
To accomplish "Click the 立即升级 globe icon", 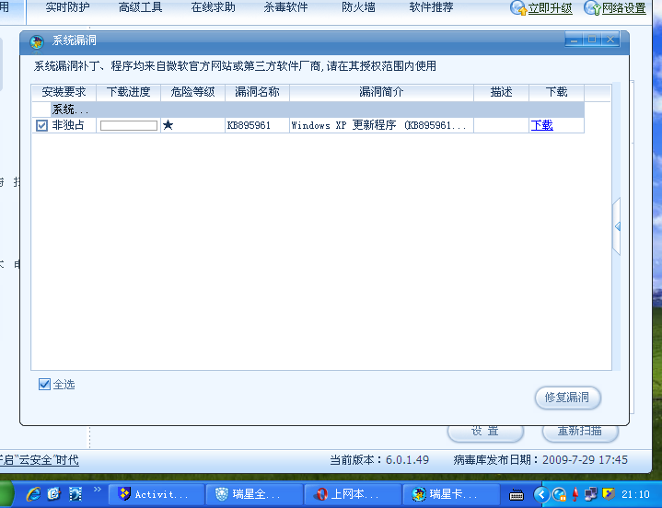I will 518,8.
